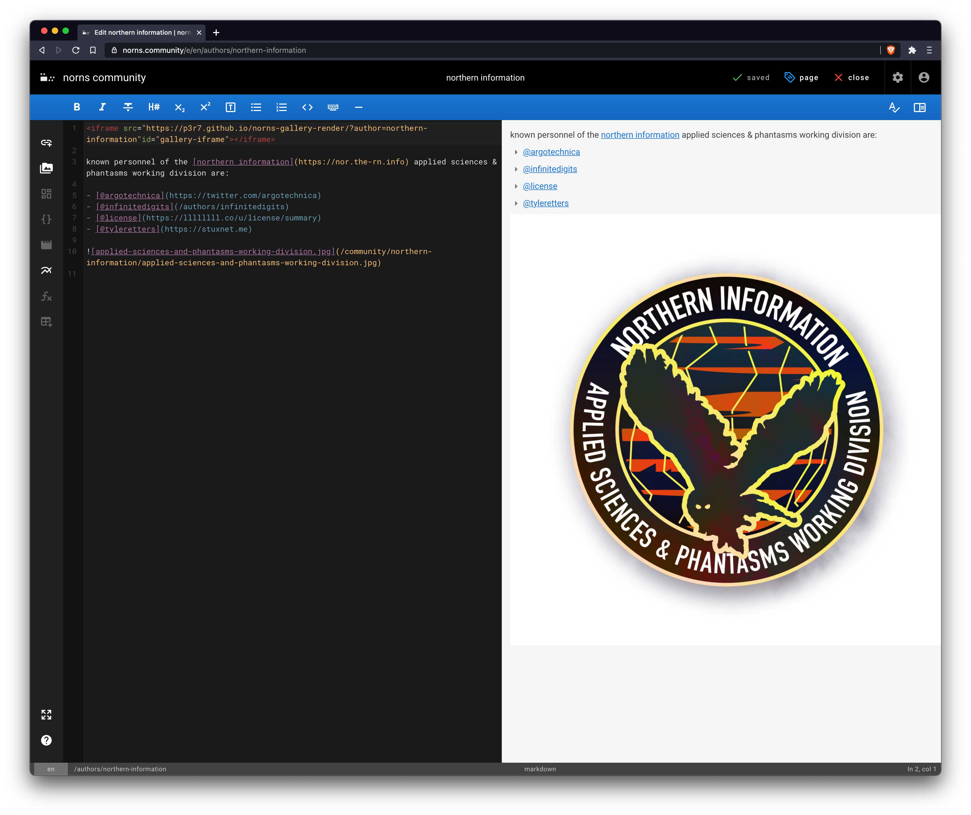Open insert math expression sidebar icon
The height and width of the screenshot is (815, 971).
coord(46,296)
